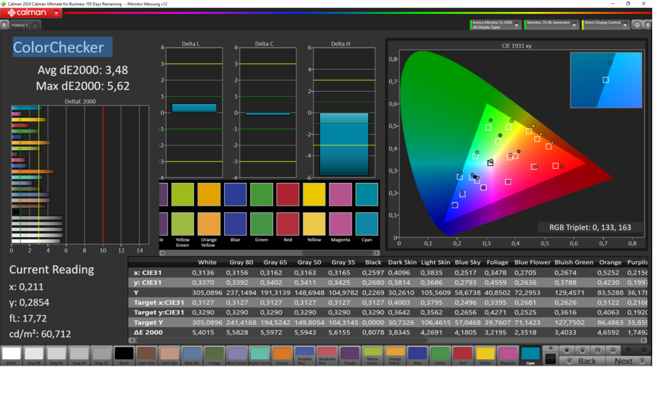The image size is (671, 402).
Task: Select the Bluish Green color patch
Action: pyautogui.click(x=259, y=354)
